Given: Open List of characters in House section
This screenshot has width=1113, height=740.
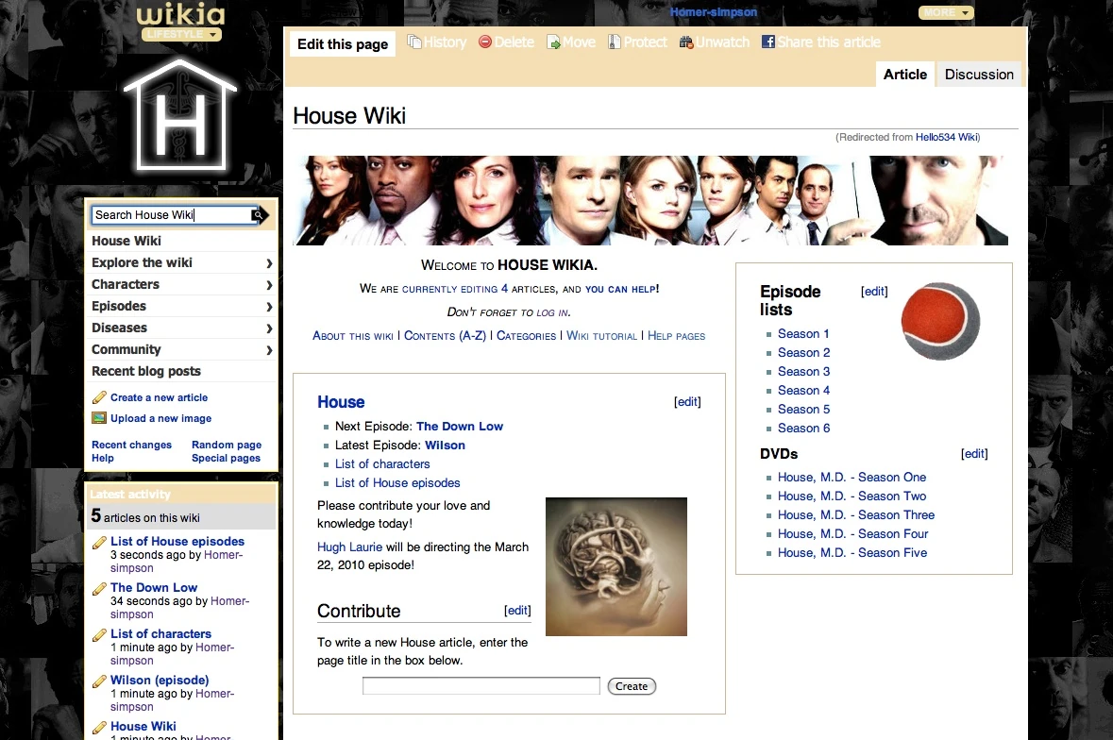Looking at the screenshot, I should 382,464.
